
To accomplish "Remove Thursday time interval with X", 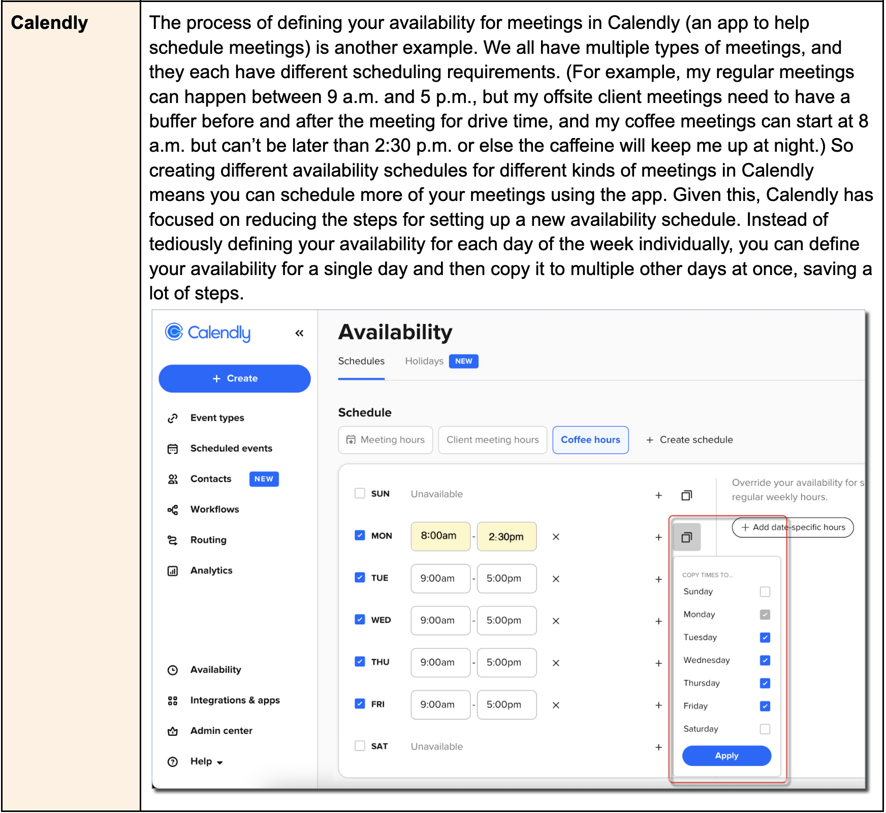I will 556,663.
